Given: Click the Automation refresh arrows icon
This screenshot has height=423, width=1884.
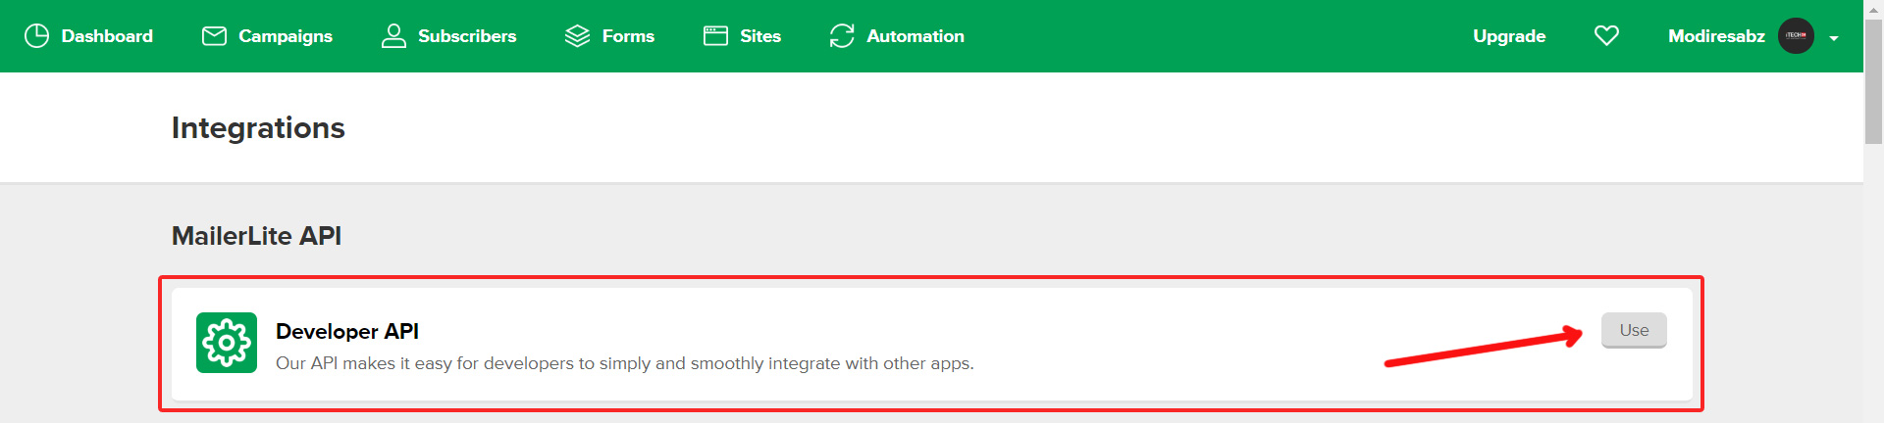Looking at the screenshot, I should pos(842,36).
